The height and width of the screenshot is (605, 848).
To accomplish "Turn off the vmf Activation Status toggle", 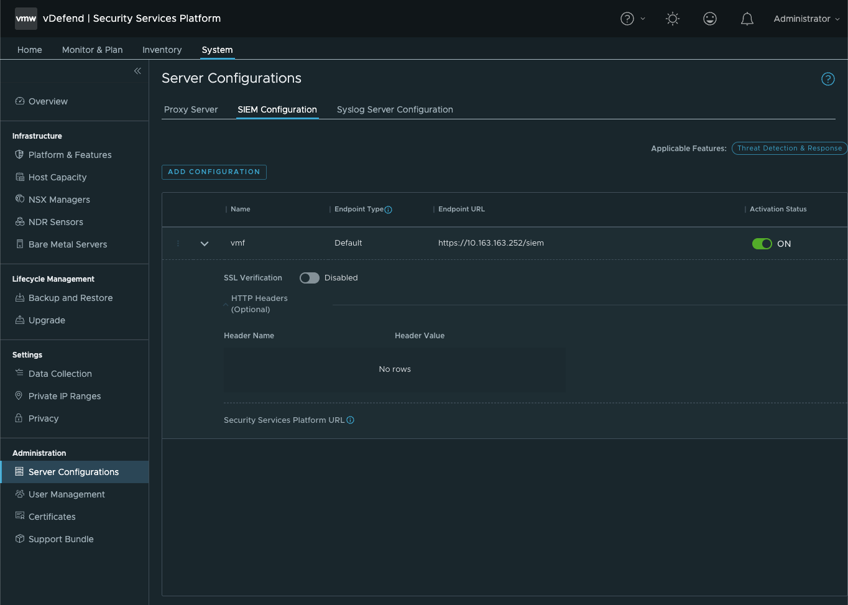I will point(762,244).
